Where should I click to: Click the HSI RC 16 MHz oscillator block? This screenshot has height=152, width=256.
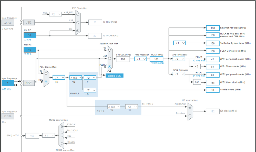(x=30, y=50)
